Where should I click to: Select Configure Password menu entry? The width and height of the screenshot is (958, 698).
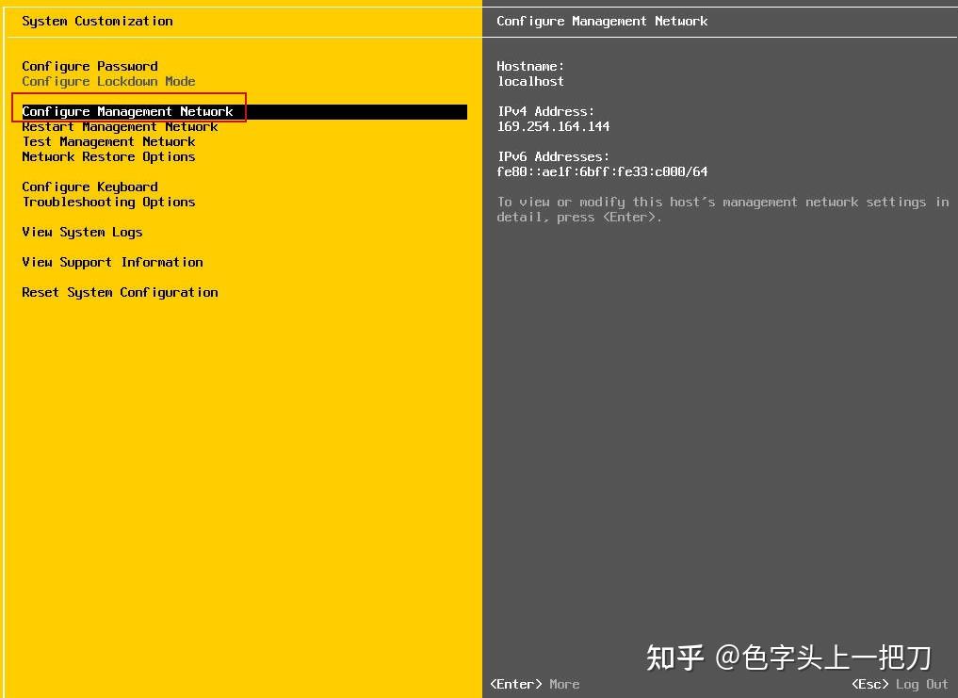click(89, 66)
